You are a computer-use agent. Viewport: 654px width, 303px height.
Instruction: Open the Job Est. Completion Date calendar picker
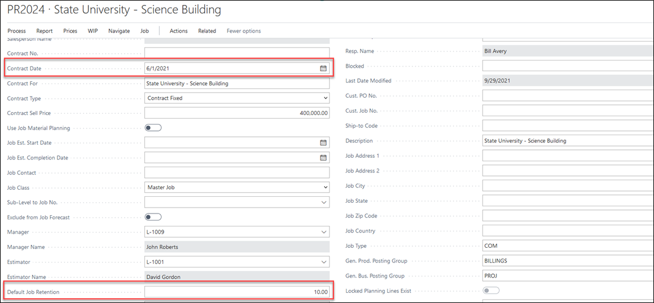click(x=323, y=158)
